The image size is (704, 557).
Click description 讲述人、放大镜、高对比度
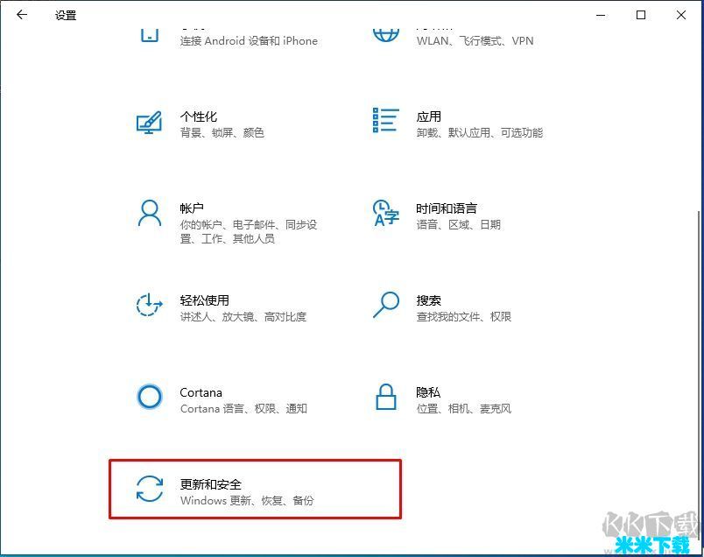tap(243, 317)
